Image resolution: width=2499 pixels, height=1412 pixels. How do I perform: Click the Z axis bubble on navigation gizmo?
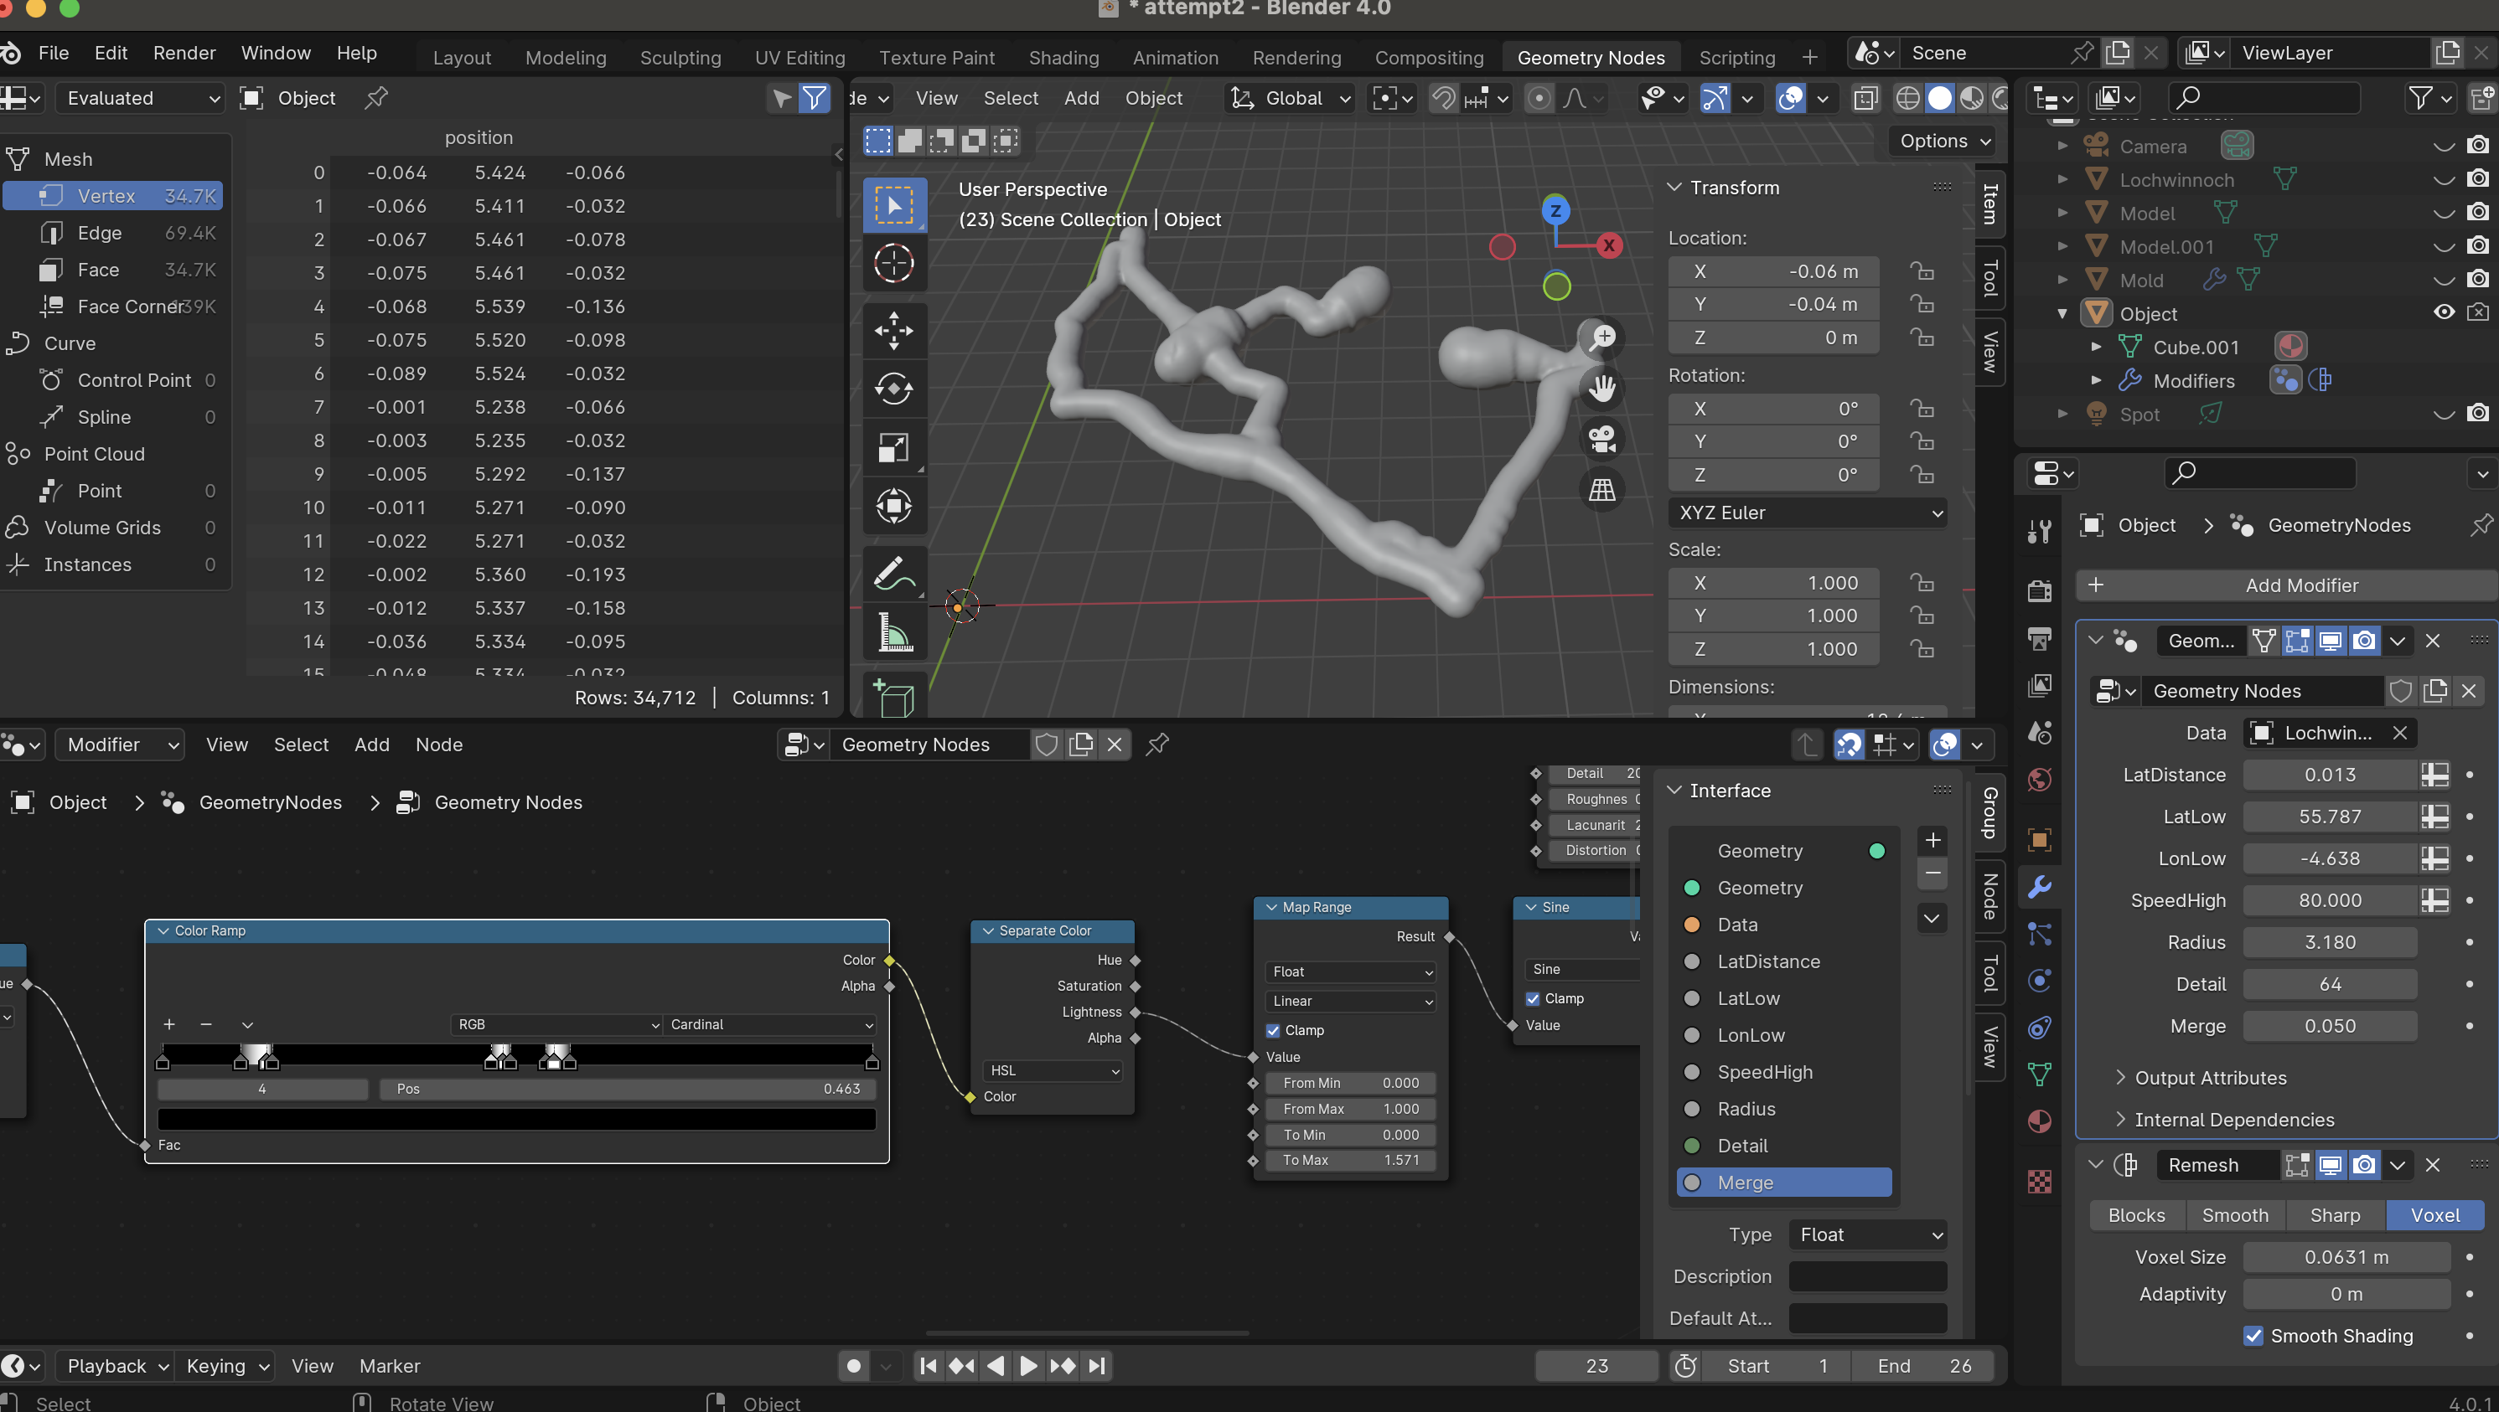(x=1555, y=210)
